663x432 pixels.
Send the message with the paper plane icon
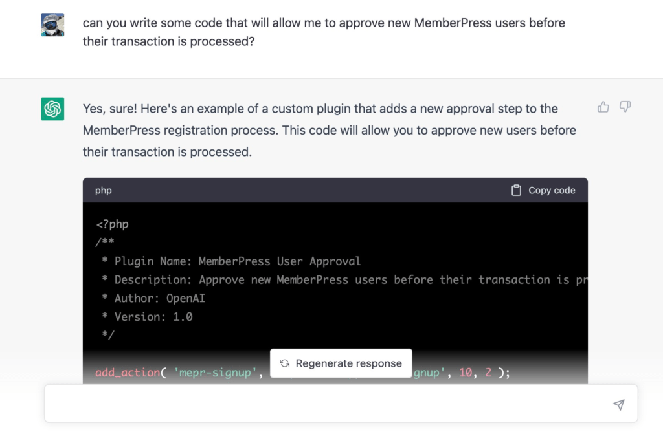click(x=619, y=404)
